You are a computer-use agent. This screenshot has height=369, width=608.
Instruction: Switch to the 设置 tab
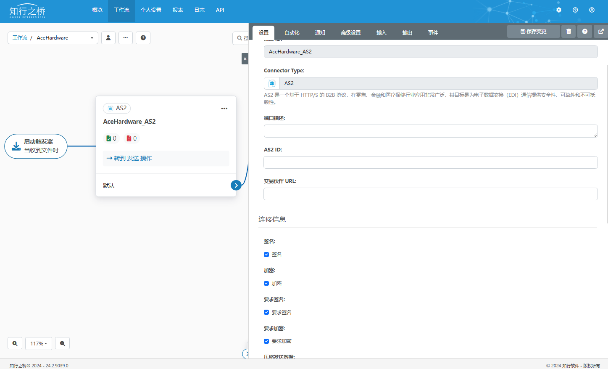[263, 33]
